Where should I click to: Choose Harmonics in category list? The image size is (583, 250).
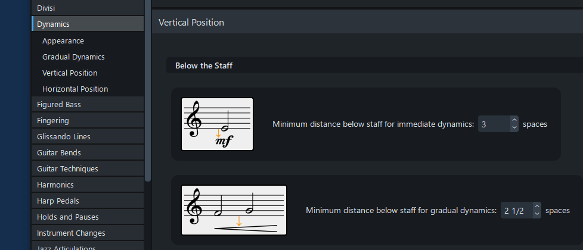click(x=55, y=185)
